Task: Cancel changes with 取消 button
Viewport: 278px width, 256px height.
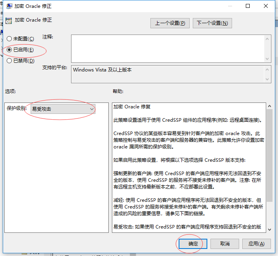Action: [x=225, y=244]
